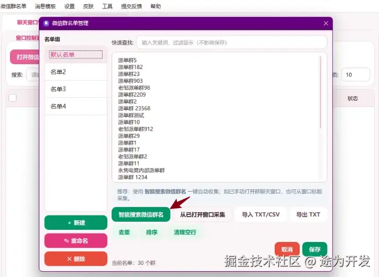Click the 永隽电竞内部派单群 line
Viewport: 379px width, 277px height.
[141, 170]
